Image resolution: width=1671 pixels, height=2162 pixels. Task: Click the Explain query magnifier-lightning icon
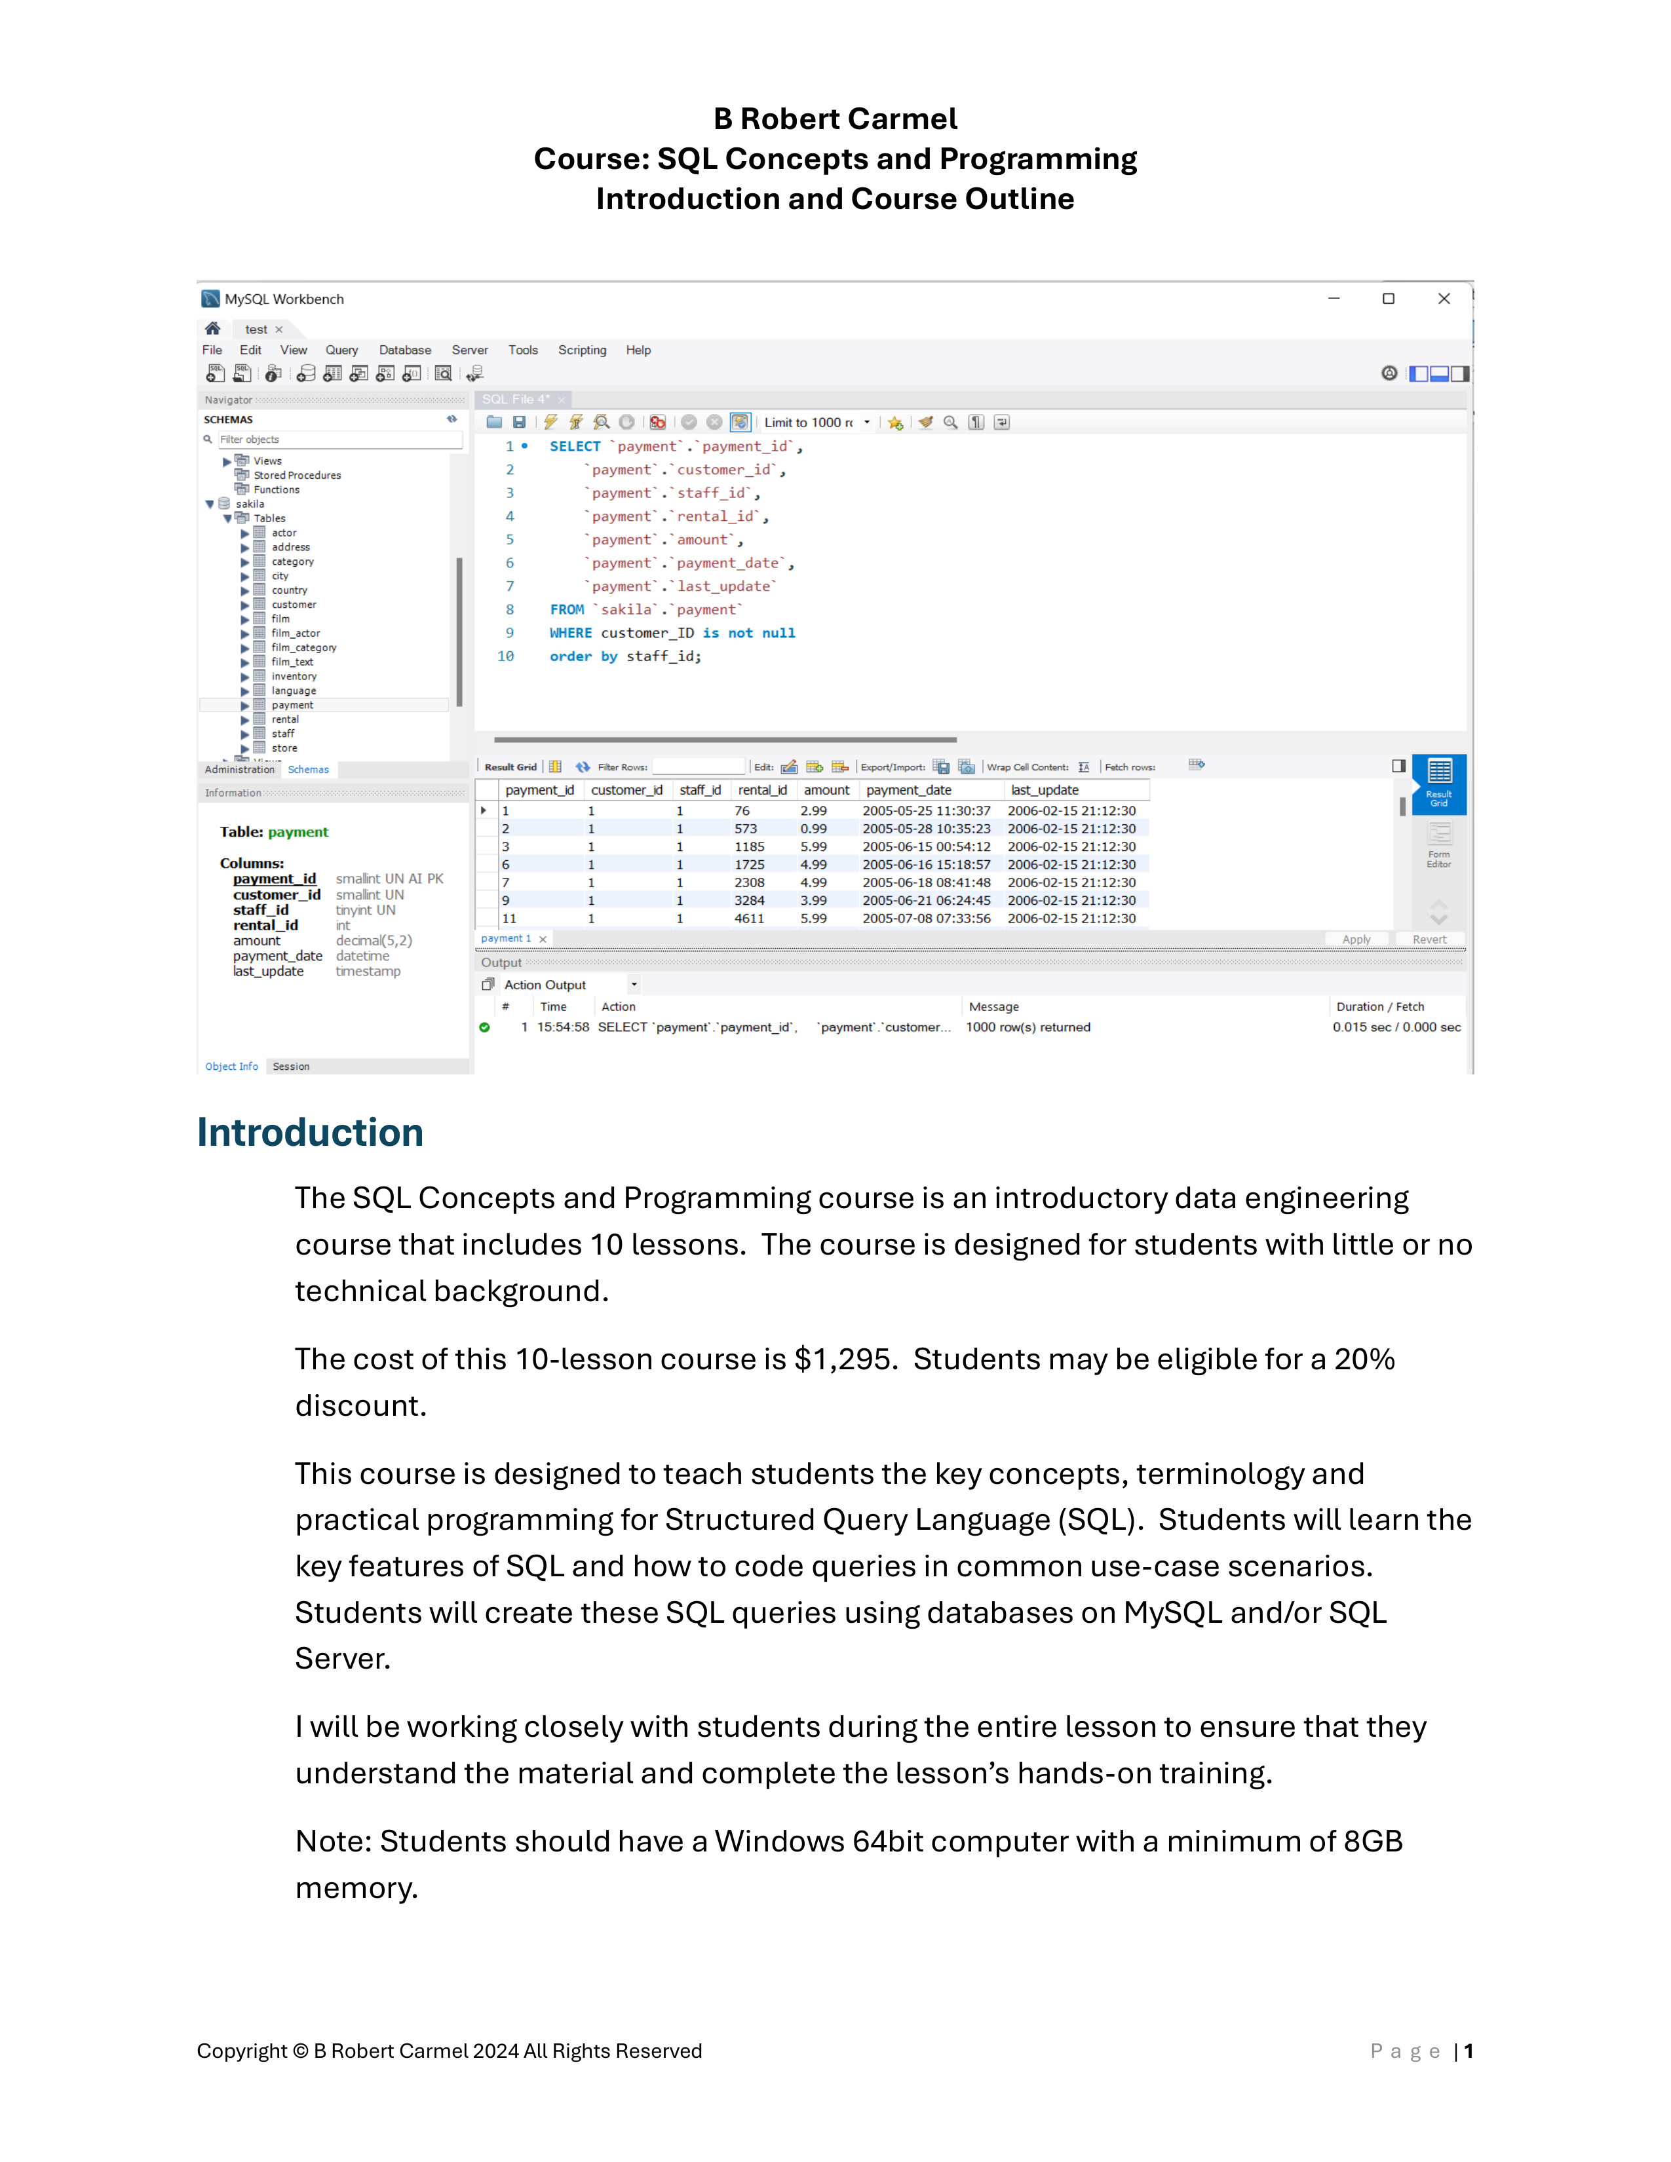point(601,423)
